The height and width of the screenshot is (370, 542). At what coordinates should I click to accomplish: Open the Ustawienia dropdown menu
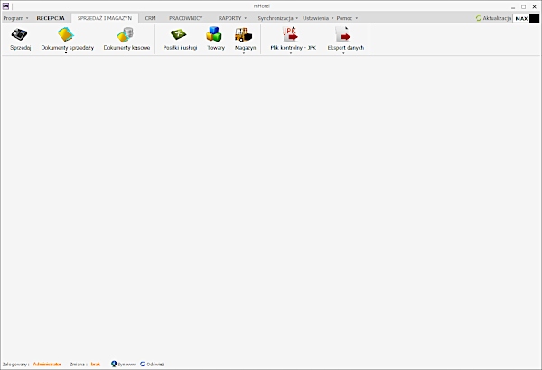[318, 18]
